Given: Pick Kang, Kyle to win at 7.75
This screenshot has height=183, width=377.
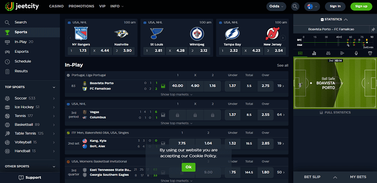Looking at the screenshot, I should 182,144.
